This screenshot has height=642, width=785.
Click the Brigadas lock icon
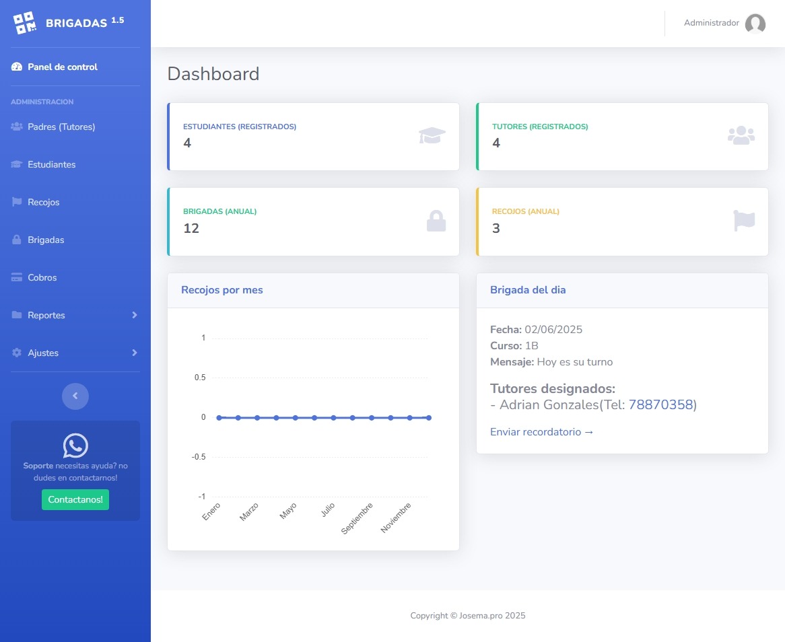16,240
